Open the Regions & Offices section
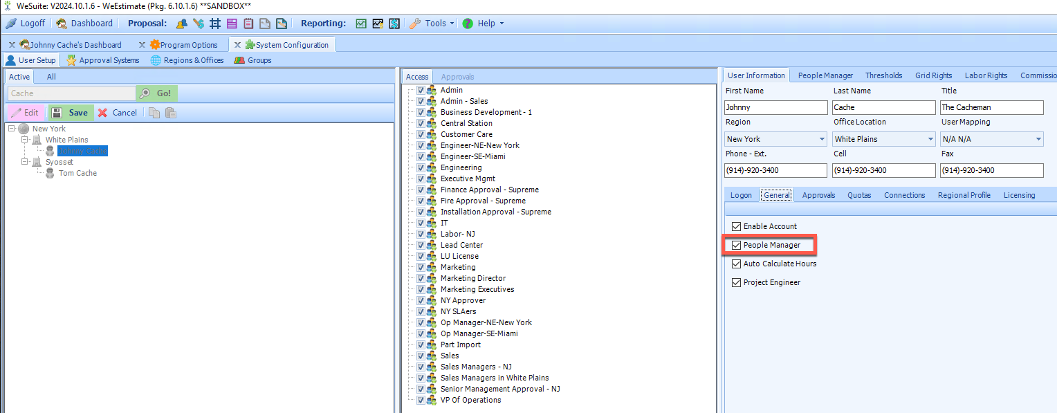The image size is (1057, 413). [x=187, y=60]
